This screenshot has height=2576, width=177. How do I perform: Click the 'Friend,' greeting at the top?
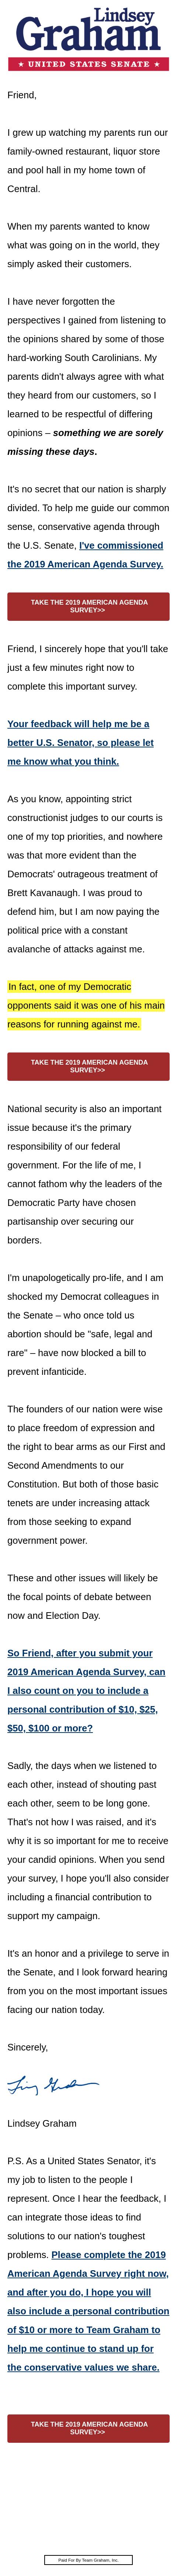[x=22, y=95]
